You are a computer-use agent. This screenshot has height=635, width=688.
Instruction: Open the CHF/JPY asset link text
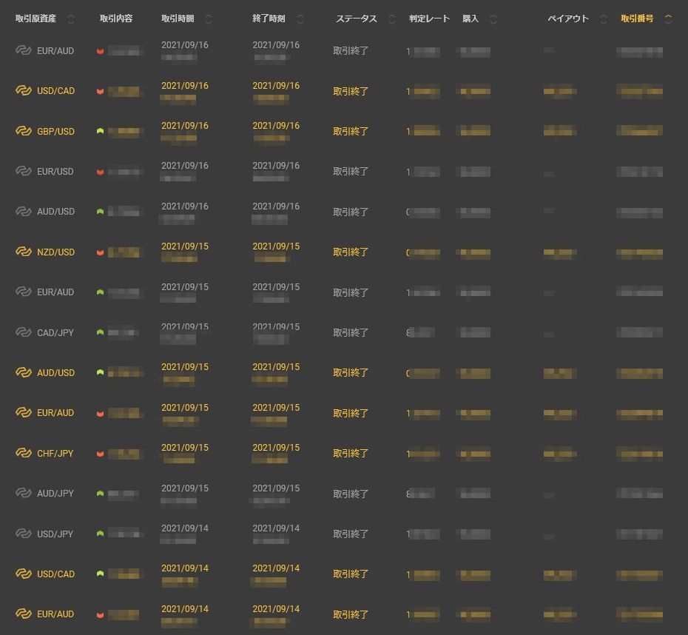pos(55,453)
